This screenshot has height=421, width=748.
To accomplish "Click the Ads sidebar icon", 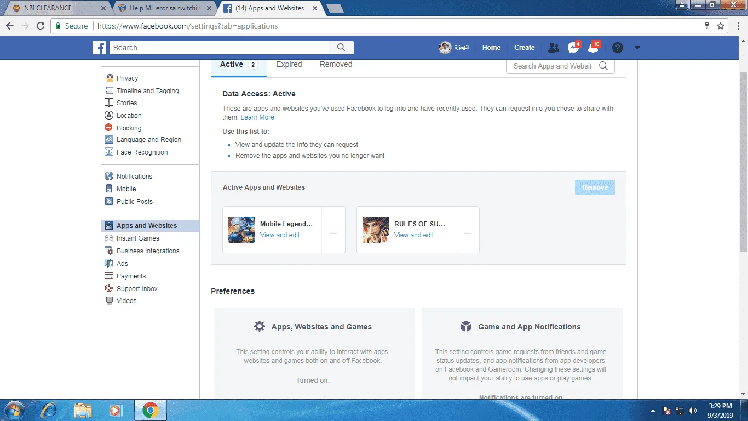I will click(x=108, y=264).
